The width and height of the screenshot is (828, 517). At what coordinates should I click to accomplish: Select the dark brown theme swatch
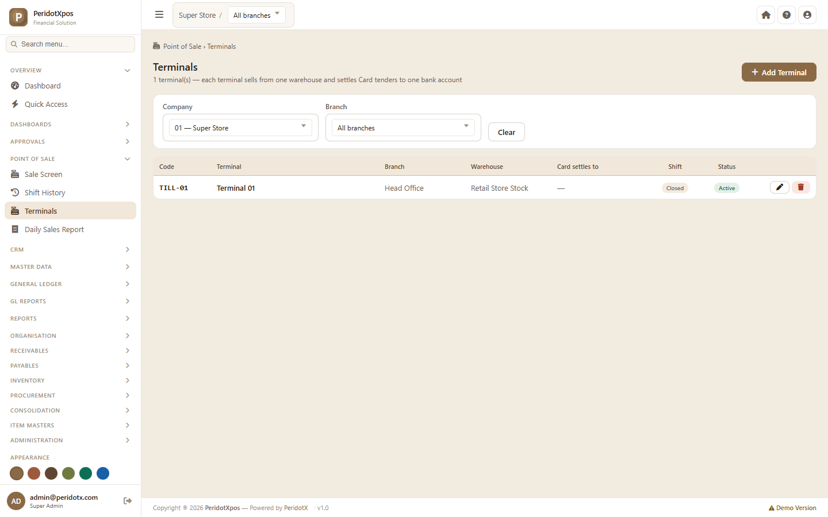[x=51, y=473]
